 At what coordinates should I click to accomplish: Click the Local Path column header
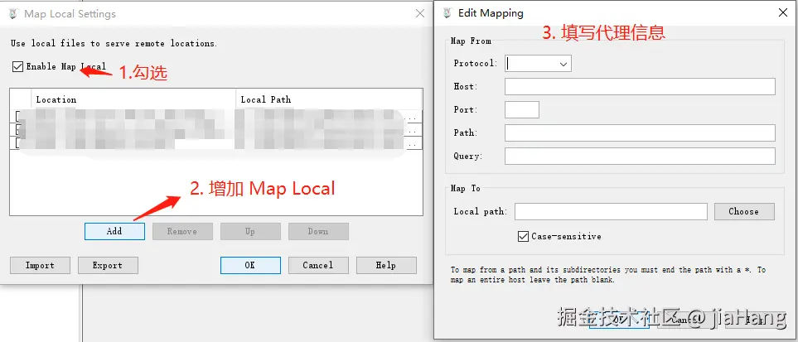pyautogui.click(x=329, y=99)
